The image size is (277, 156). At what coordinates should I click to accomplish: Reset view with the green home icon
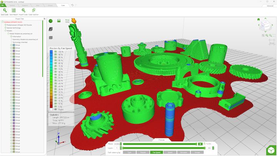click(x=259, y=19)
